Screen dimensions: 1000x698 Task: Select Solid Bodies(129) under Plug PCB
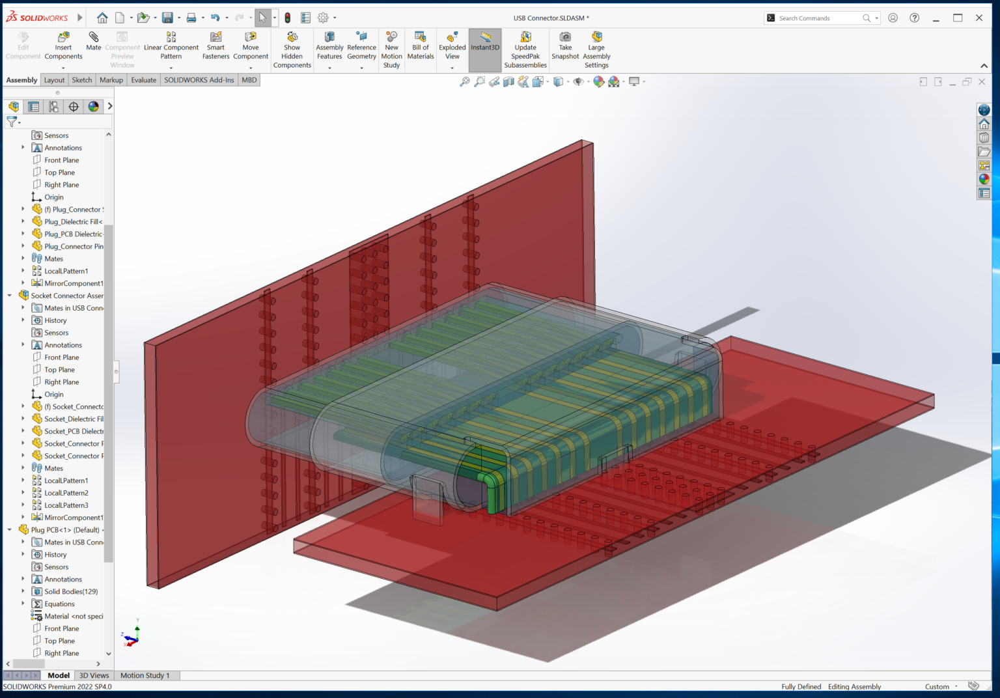coord(70,591)
